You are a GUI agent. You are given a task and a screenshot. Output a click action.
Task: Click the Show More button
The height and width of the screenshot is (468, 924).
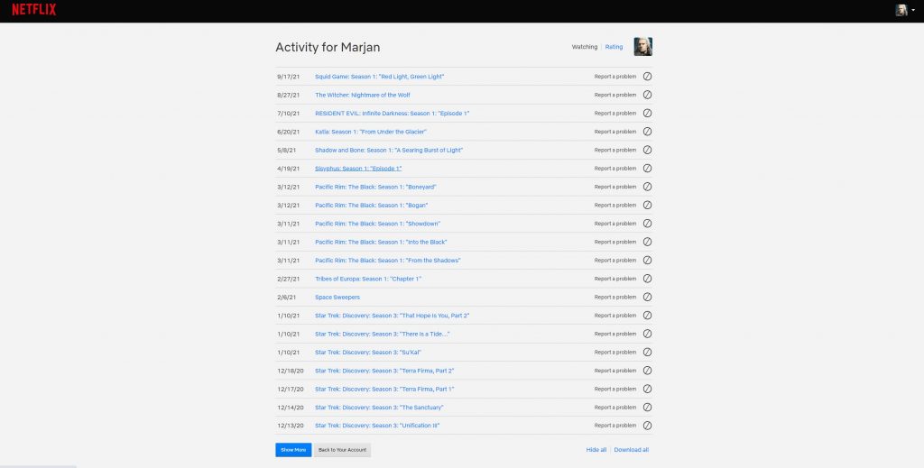point(293,449)
